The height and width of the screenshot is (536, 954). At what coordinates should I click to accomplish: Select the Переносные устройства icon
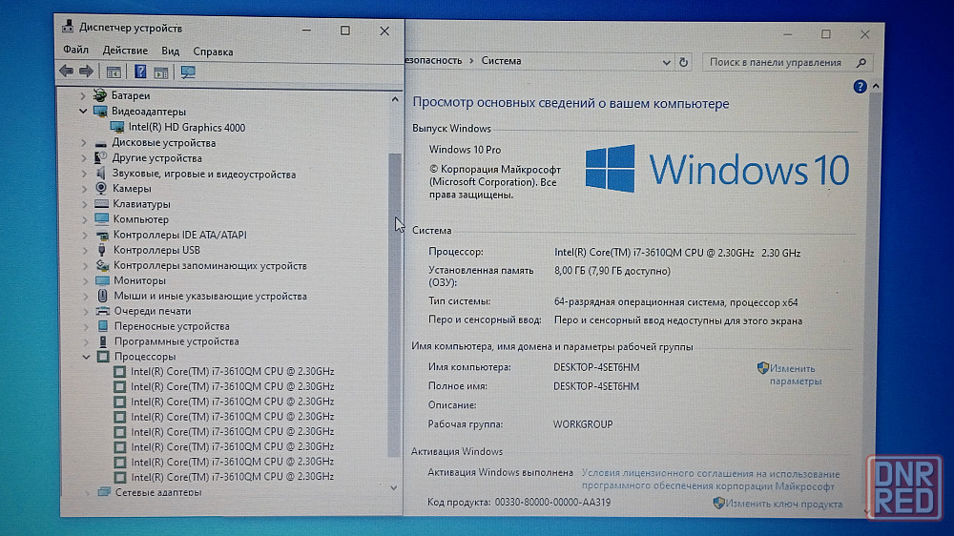(103, 326)
